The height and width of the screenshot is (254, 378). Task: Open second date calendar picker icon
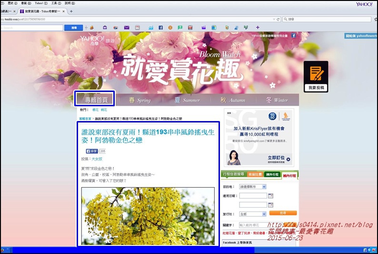point(270,205)
